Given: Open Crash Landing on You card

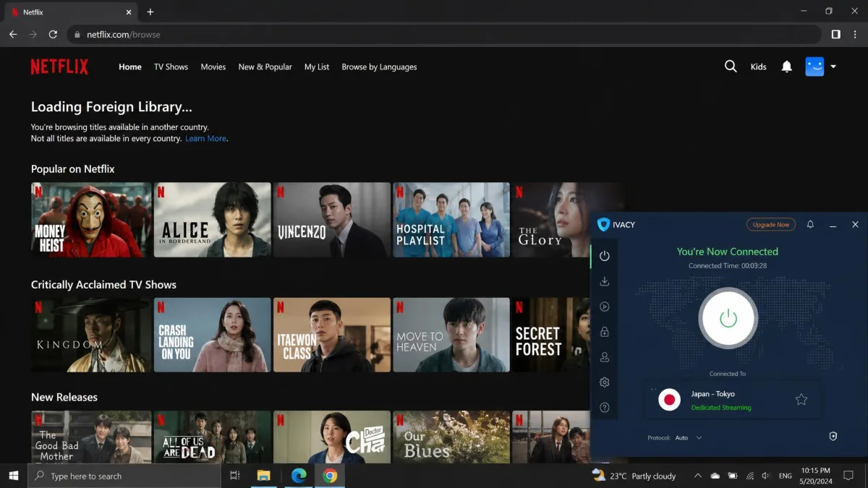Looking at the screenshot, I should 213,335.
